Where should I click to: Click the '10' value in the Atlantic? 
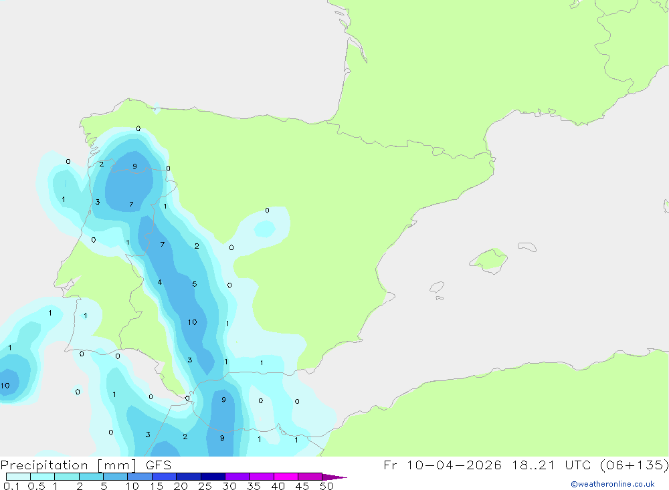pyautogui.click(x=5, y=386)
